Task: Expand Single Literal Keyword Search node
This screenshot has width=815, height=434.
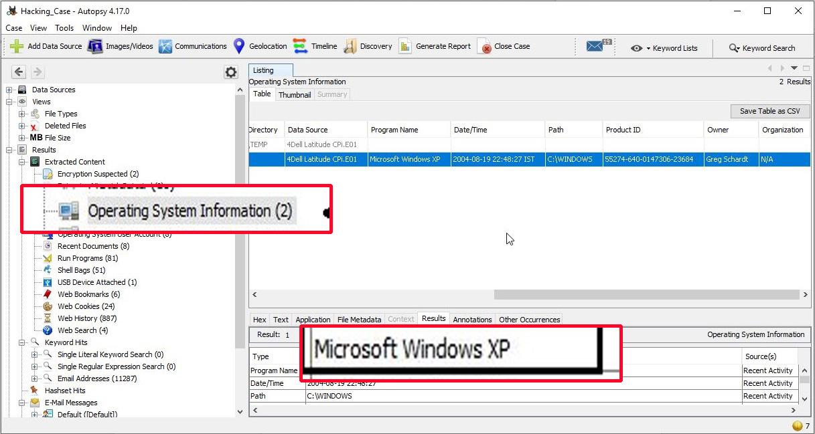Action: pyautogui.click(x=35, y=354)
